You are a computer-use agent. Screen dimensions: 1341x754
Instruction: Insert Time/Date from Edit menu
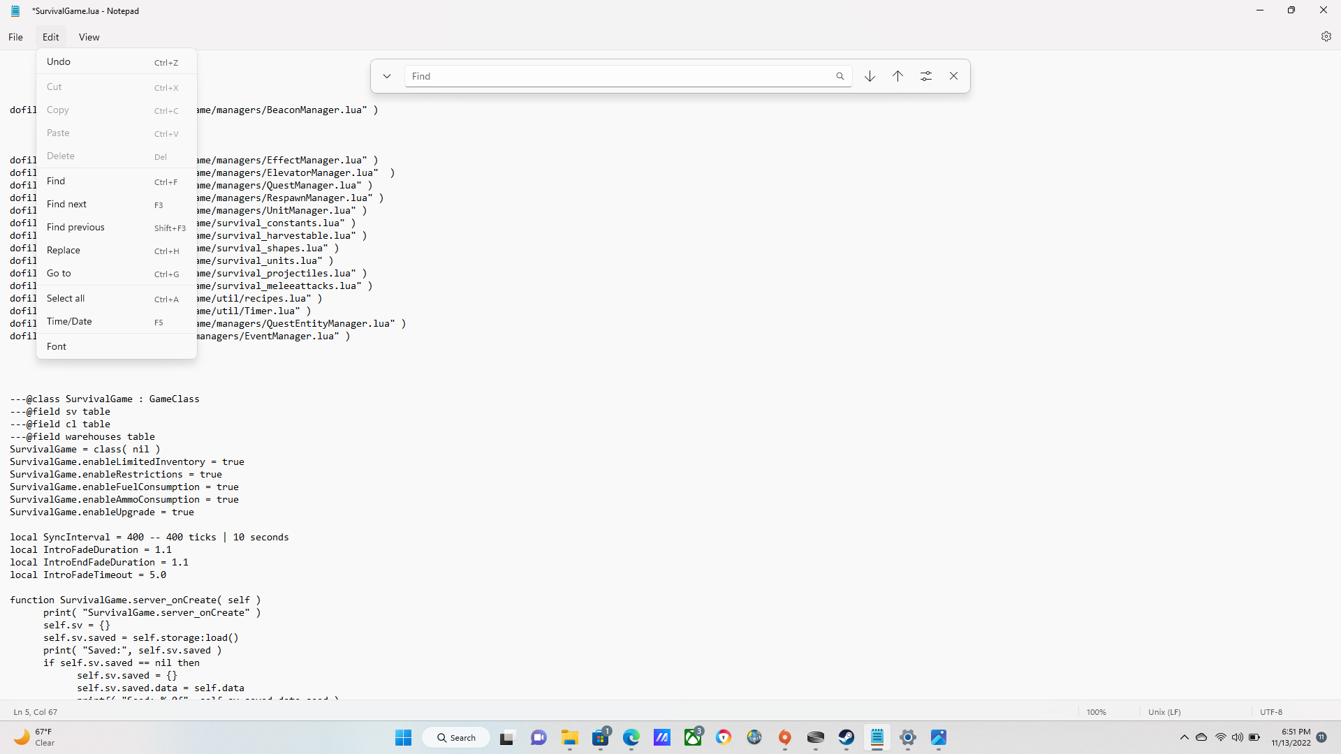coord(69,322)
